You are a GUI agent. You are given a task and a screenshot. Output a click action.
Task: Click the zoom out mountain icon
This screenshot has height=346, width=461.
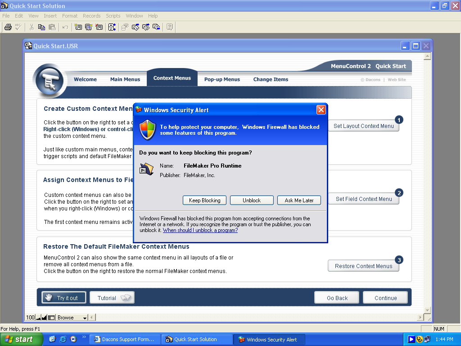coord(38,318)
